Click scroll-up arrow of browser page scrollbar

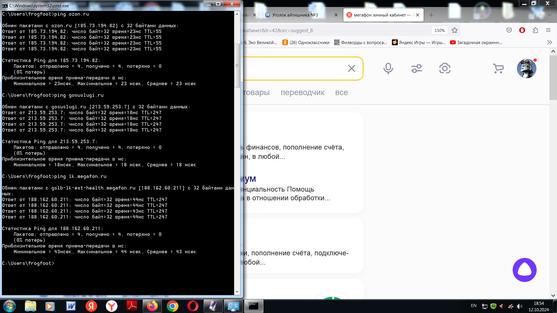tap(553, 51)
